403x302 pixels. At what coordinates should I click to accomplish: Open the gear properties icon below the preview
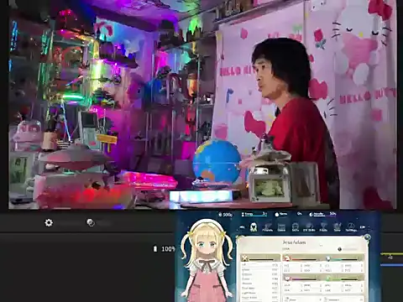pyautogui.click(x=49, y=222)
